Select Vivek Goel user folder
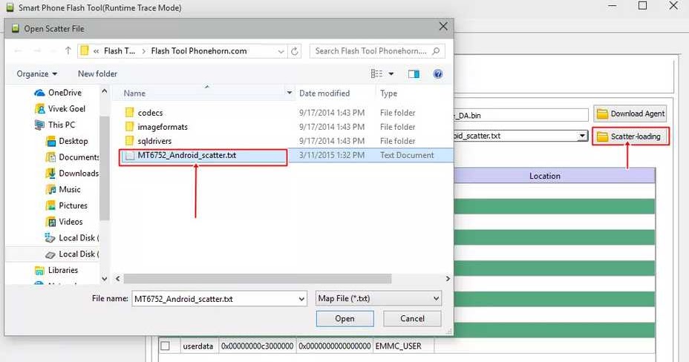This screenshot has width=689, height=362. pos(66,109)
